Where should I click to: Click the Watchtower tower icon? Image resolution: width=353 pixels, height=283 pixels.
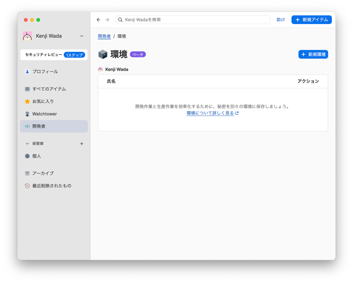pyautogui.click(x=27, y=114)
